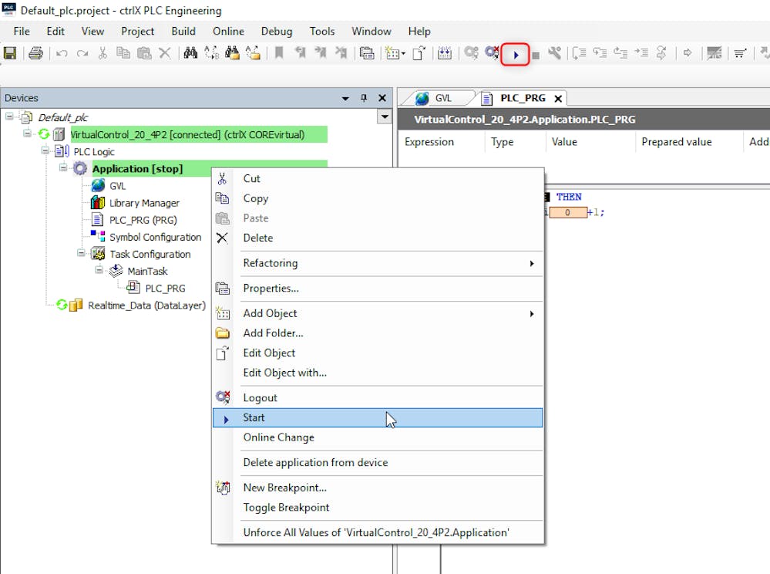Open the File menu

coord(22,31)
